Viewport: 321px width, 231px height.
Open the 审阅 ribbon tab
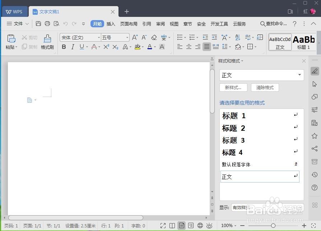tap(160, 24)
